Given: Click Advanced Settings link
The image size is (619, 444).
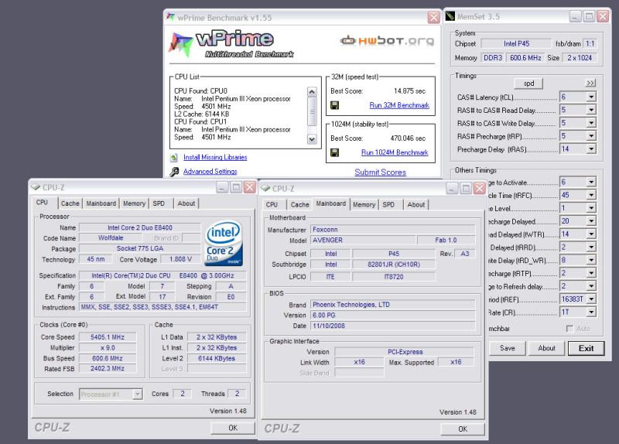Looking at the screenshot, I should click(x=210, y=171).
